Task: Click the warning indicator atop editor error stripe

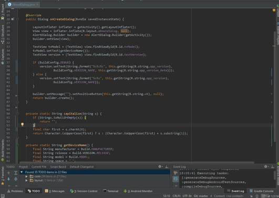Action: 274,10
